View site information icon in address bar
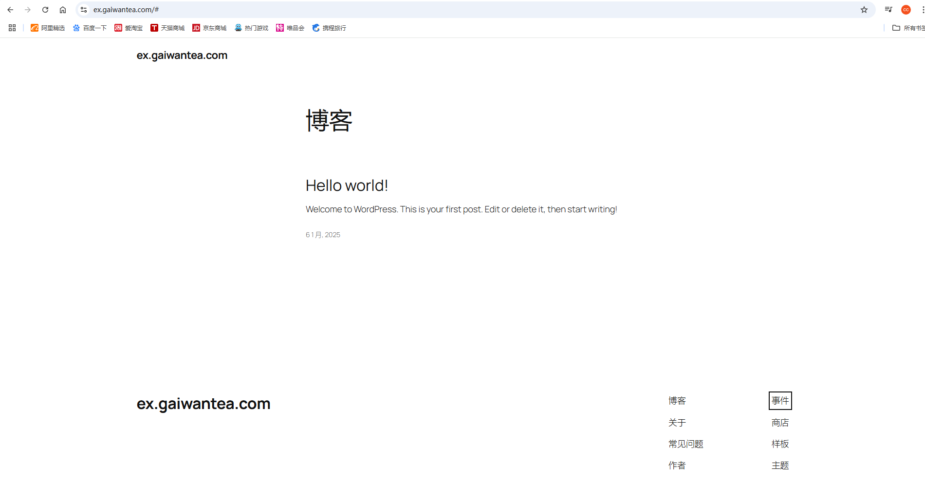925x484 pixels. pyautogui.click(x=84, y=10)
